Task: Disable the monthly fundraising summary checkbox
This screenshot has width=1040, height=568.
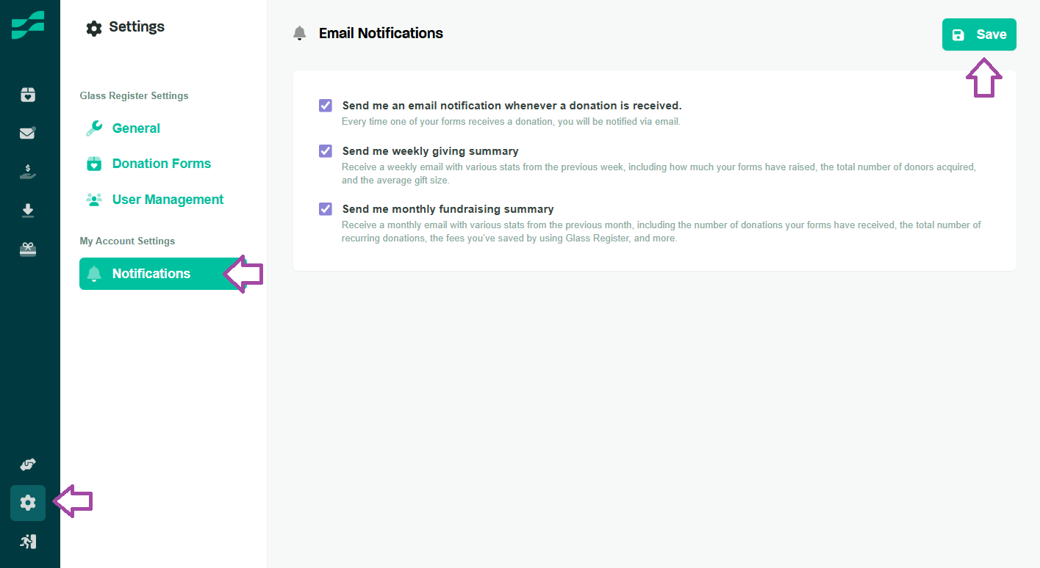Action: [x=326, y=209]
